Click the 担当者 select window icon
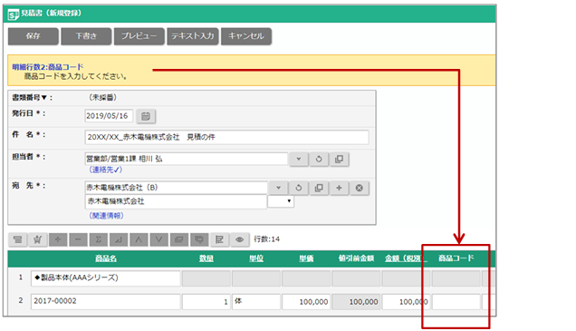The image size is (576, 331). [339, 160]
